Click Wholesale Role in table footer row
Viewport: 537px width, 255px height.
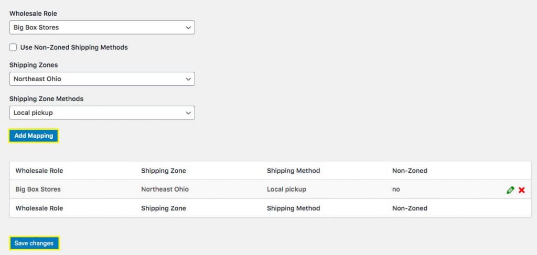39,208
